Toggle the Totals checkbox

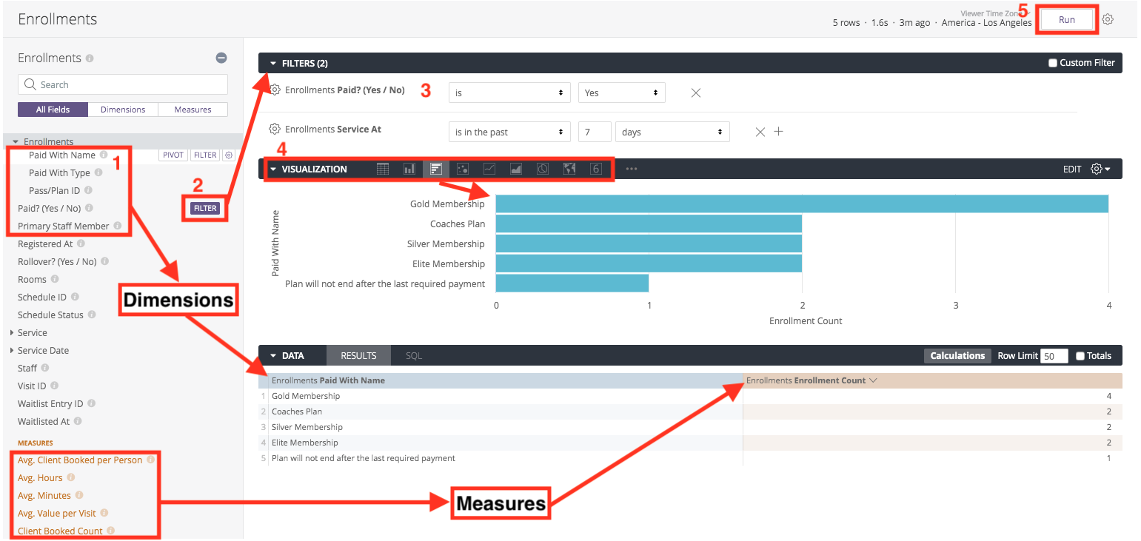pos(1080,356)
